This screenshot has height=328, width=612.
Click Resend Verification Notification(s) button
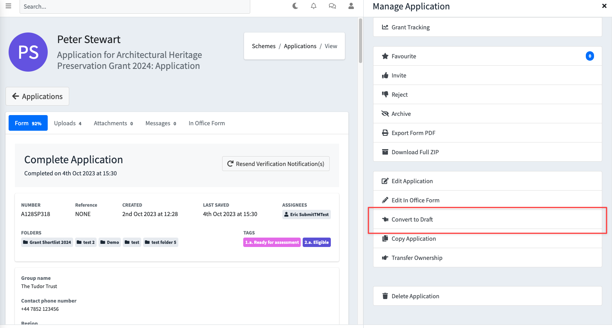(276, 164)
